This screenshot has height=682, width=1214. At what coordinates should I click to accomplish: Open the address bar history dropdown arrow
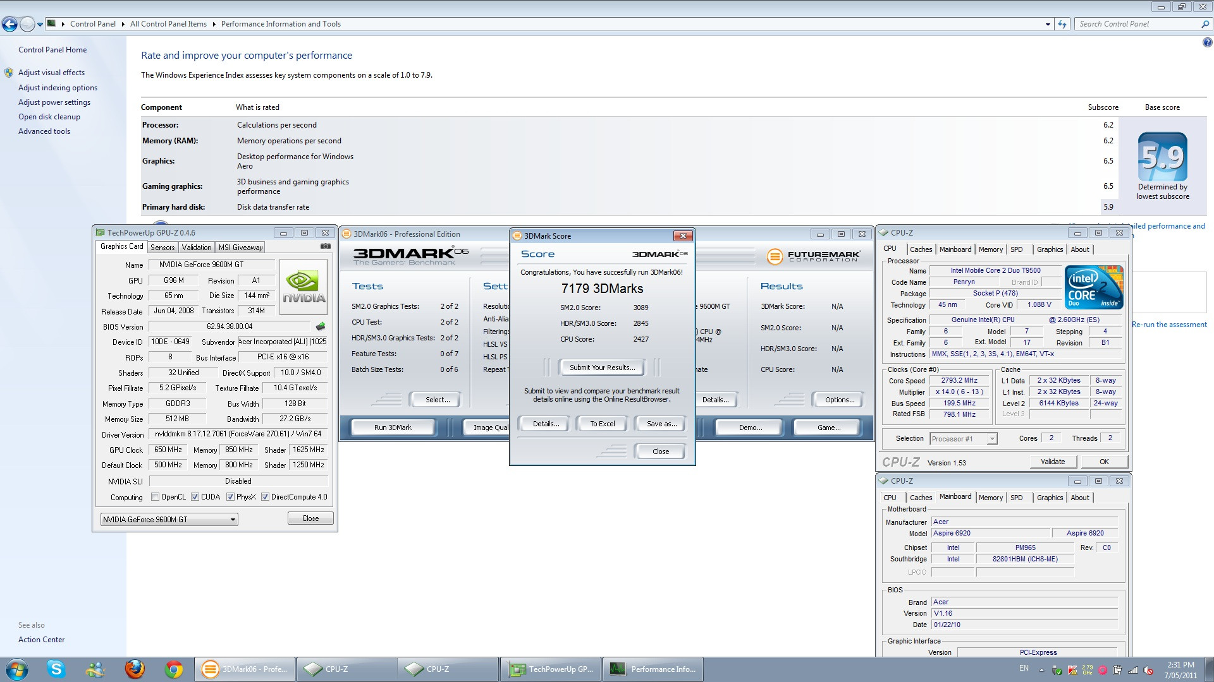coord(1048,25)
